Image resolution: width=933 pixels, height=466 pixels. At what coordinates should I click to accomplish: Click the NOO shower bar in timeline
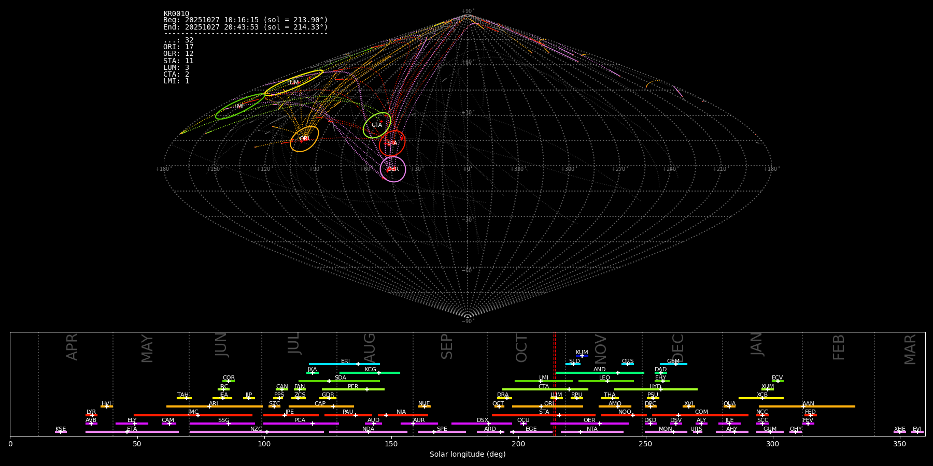click(x=624, y=415)
